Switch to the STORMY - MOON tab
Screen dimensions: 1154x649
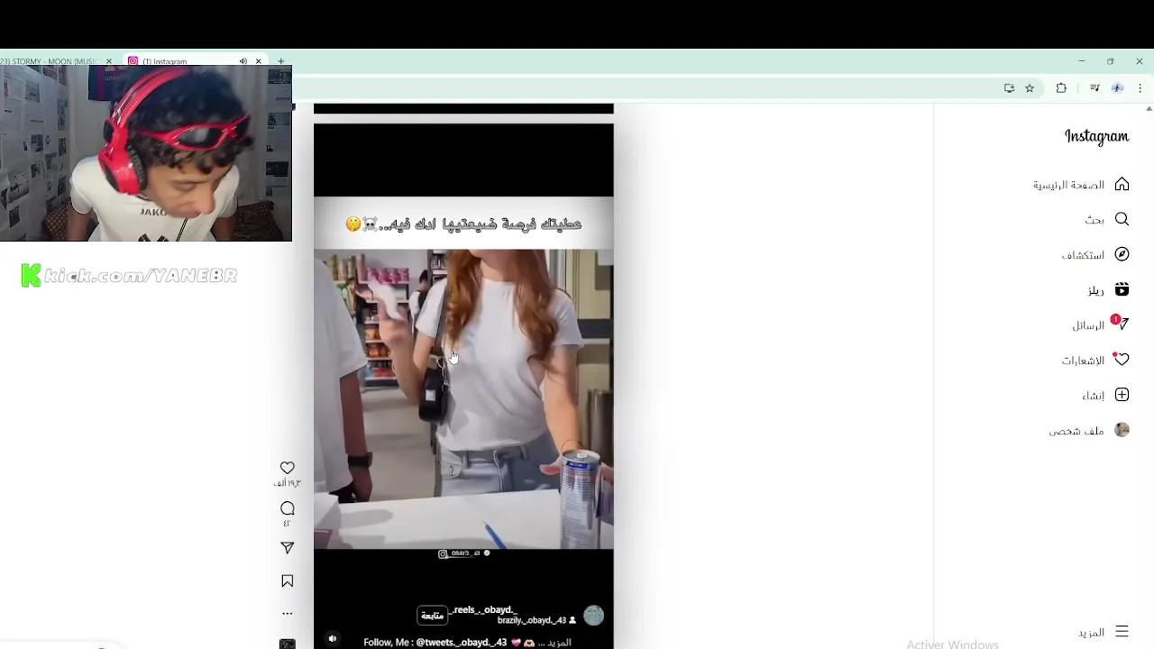pos(50,61)
